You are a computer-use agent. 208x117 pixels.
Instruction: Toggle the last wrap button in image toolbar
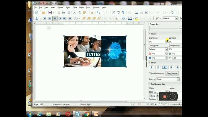[70, 18]
